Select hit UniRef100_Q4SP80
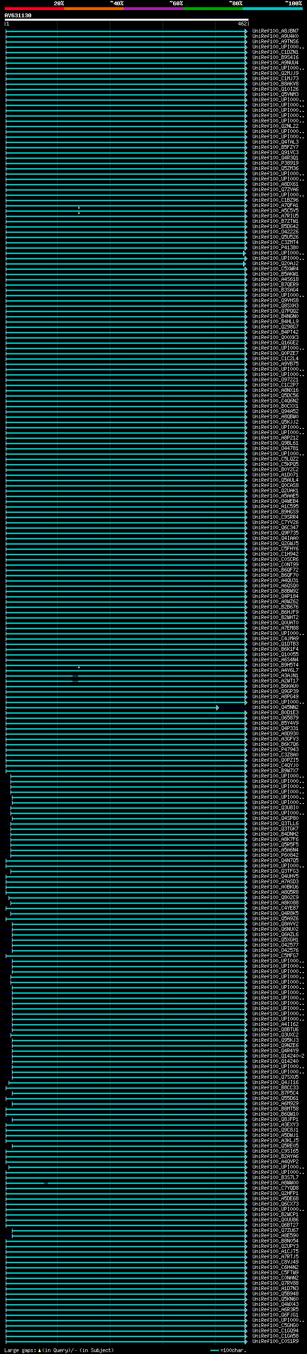Screen dimensions: 307x1354 (275, 818)
